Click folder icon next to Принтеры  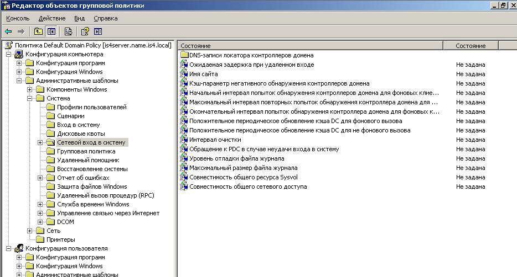40,239
